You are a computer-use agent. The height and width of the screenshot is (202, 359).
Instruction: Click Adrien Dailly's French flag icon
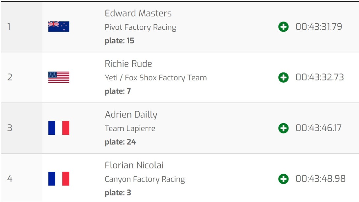(59, 128)
